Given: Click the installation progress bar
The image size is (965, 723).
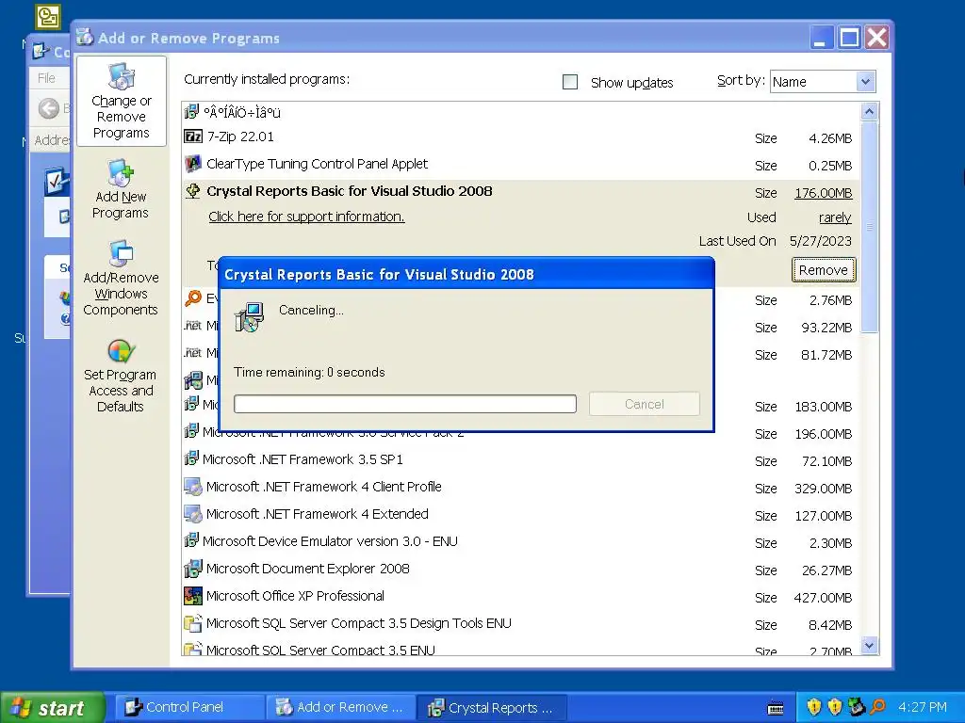Looking at the screenshot, I should click(x=405, y=404).
